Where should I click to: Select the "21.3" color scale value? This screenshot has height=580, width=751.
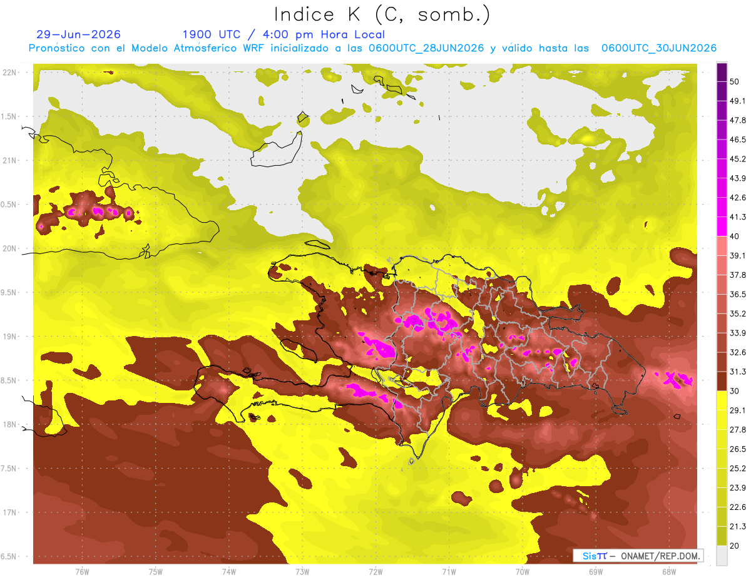737,526
